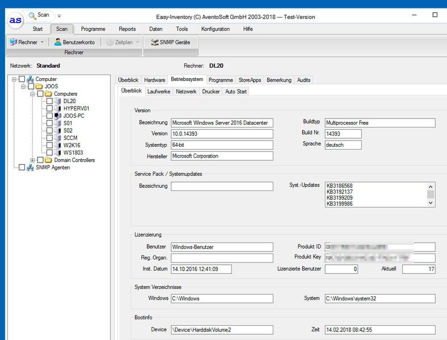Click the Computer network icon in tree

30,79
